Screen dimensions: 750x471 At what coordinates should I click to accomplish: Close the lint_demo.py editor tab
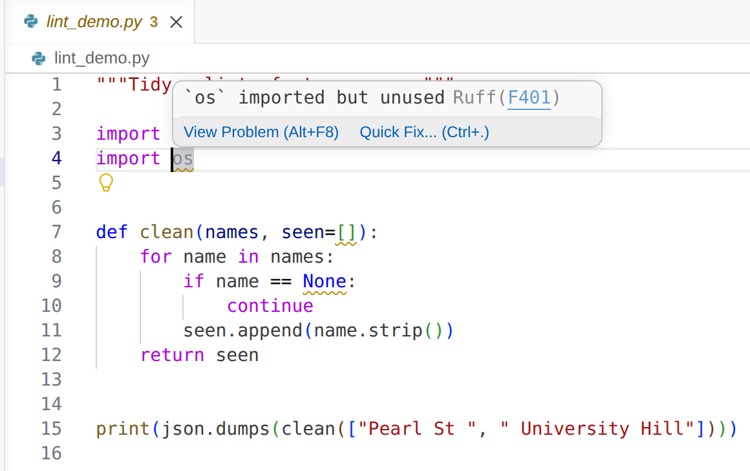pos(176,22)
